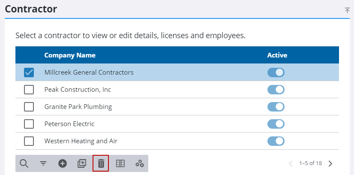Go to next page of contractors
Viewport: 354px width, 175px height.
click(x=330, y=163)
